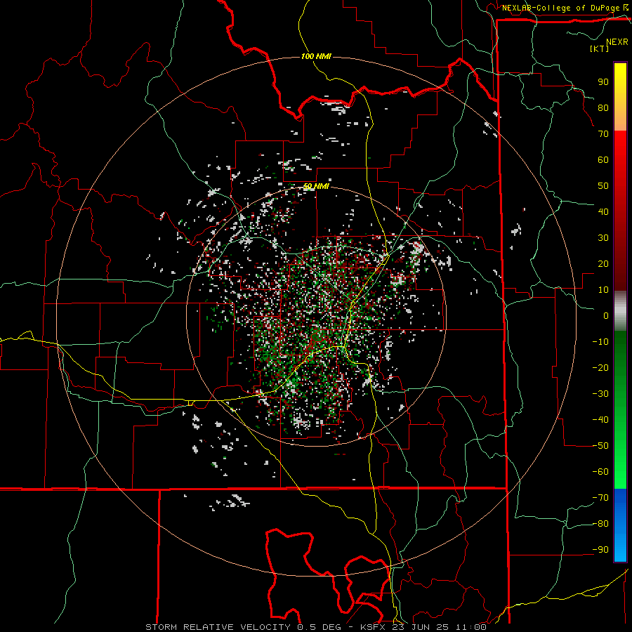
Task: Click the "NEXR" label above the color scale
Action: tap(617, 42)
